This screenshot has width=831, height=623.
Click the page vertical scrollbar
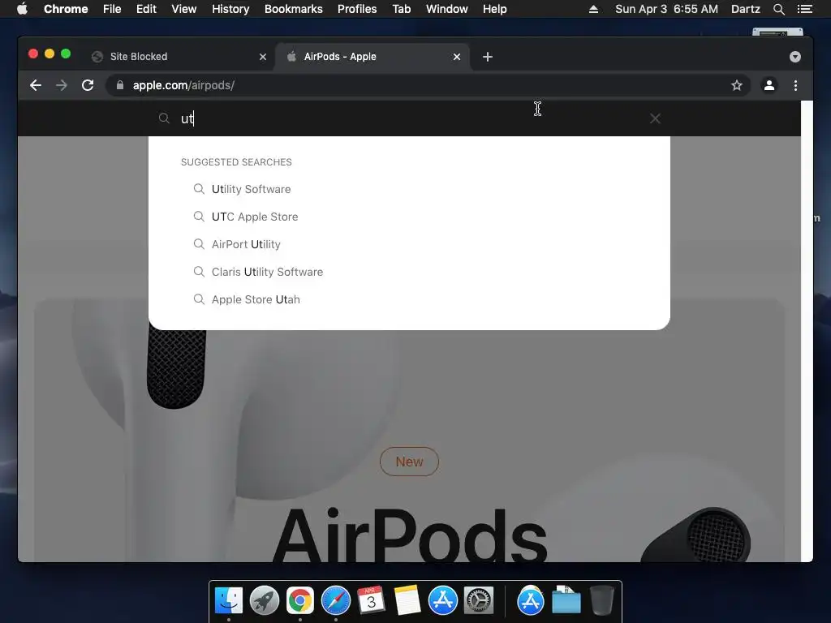click(807, 331)
